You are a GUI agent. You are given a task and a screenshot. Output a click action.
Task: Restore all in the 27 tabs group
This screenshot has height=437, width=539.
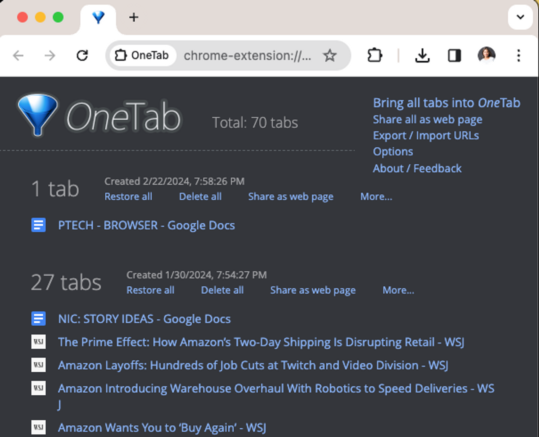pos(150,290)
